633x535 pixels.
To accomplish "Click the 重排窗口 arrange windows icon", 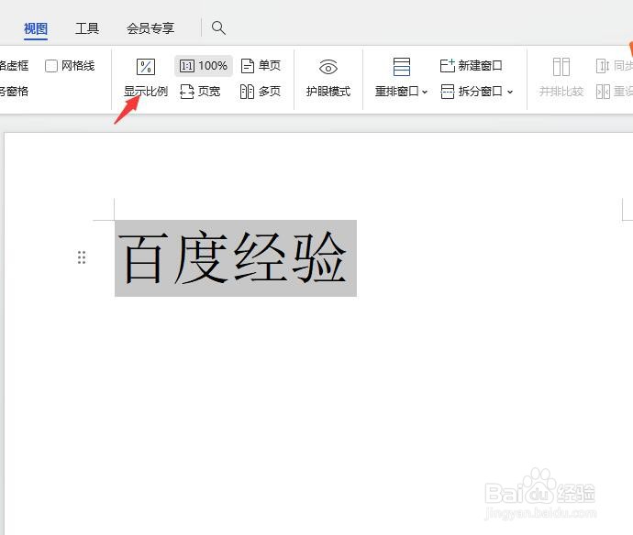I will [x=401, y=67].
